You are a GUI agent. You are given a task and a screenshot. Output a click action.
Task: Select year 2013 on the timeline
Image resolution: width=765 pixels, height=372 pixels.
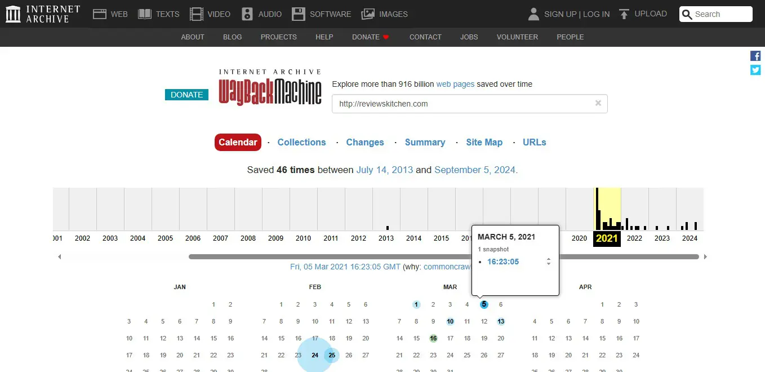tap(386, 238)
